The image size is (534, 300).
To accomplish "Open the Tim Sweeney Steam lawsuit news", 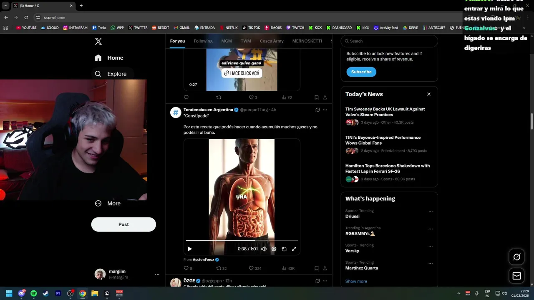I will click(385, 112).
